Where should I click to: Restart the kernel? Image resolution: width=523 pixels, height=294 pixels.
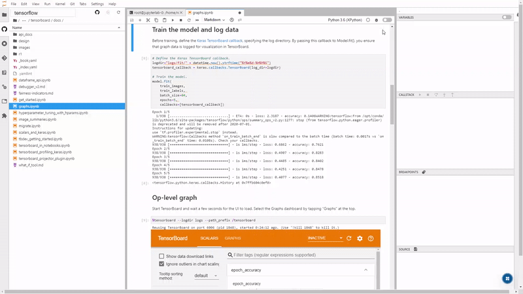point(189,20)
